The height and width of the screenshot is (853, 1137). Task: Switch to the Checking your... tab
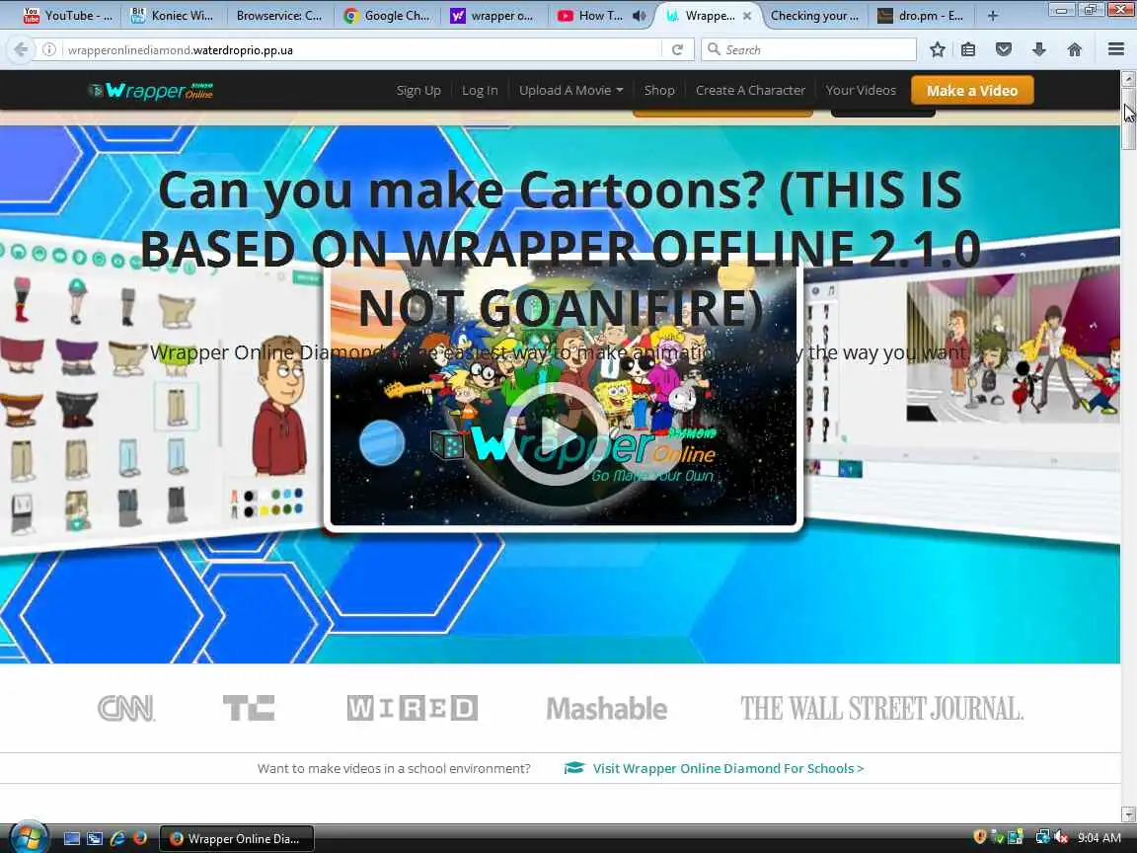(x=814, y=15)
